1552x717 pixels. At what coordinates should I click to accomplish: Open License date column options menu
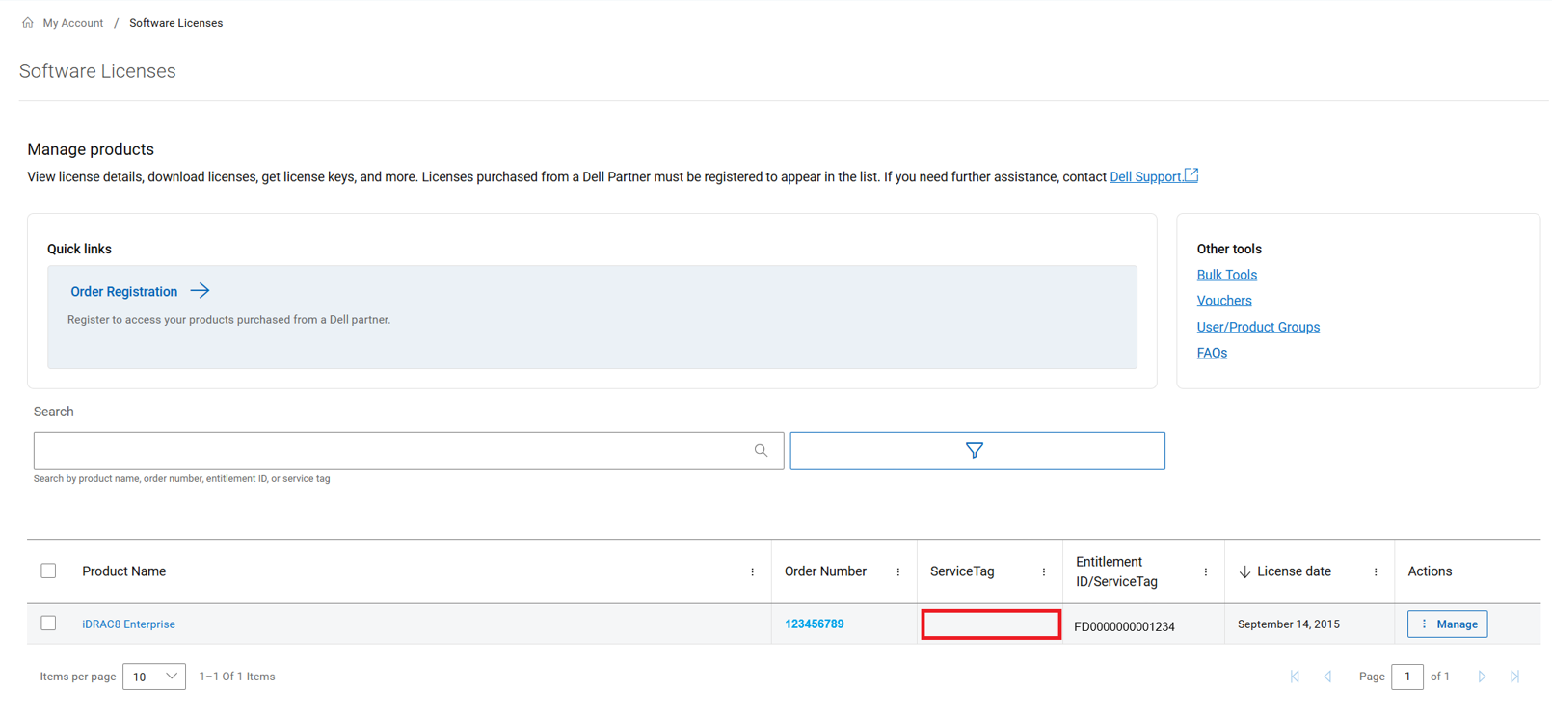pos(1375,572)
